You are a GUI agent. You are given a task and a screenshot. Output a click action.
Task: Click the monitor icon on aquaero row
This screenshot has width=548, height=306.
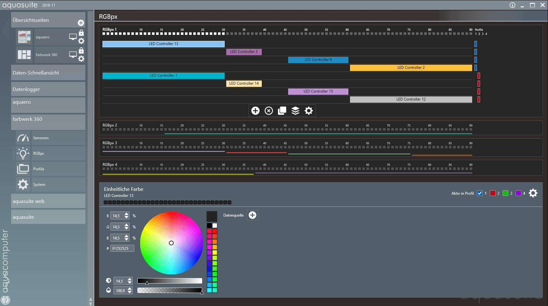coord(73,37)
